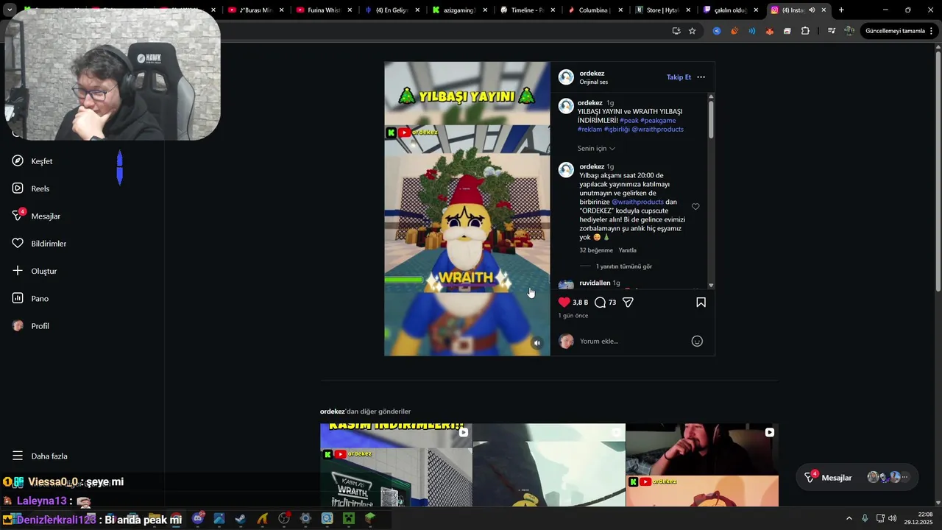The width and height of the screenshot is (942, 530).
Task: Click Takip Et follow button
Action: [679, 77]
